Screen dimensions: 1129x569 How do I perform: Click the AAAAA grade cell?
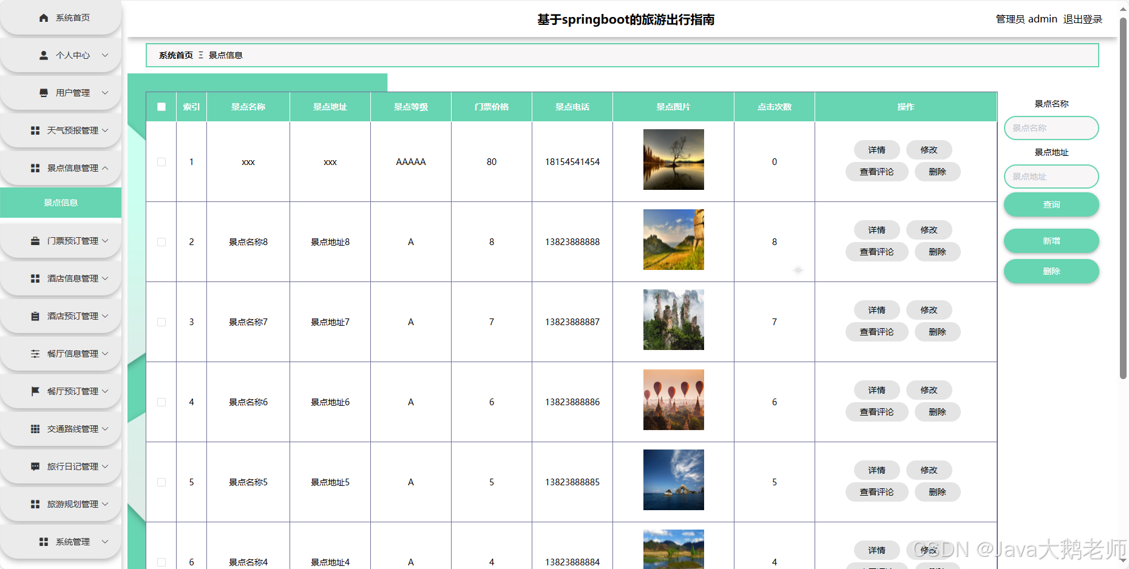tap(411, 162)
